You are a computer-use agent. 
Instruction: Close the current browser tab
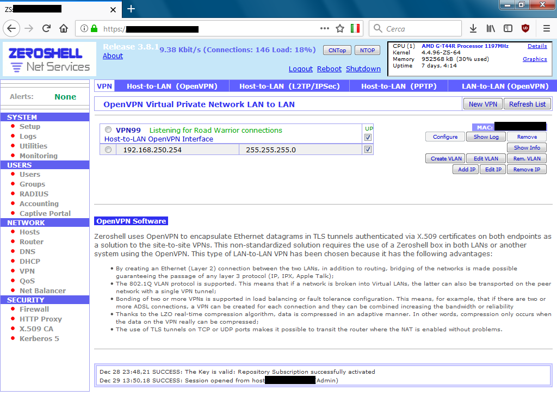[x=113, y=10]
